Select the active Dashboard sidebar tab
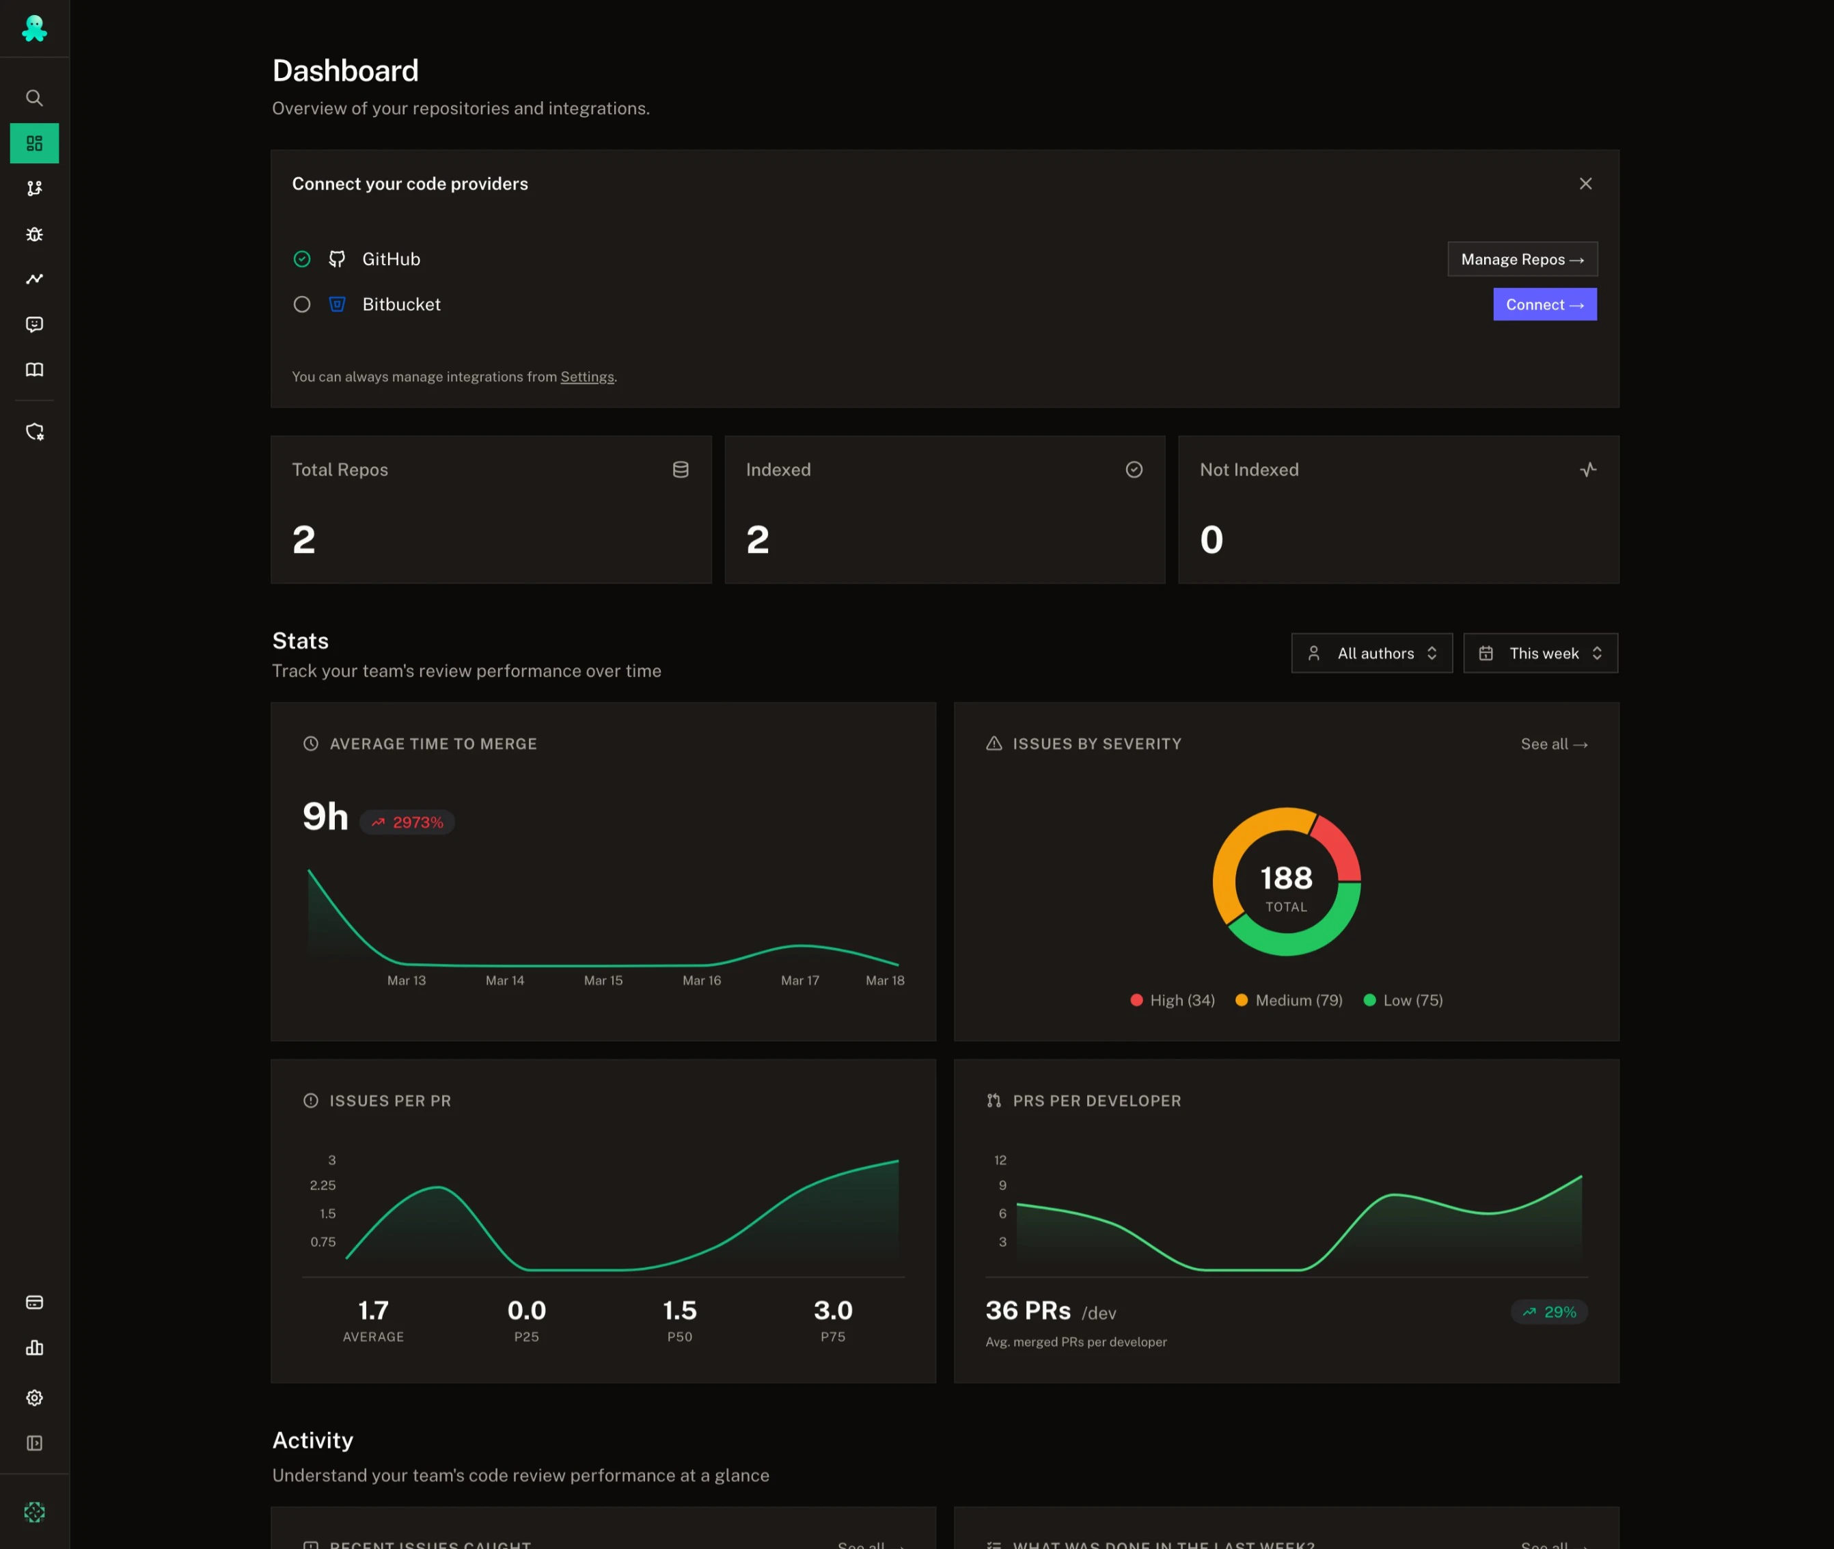Screen dimensions: 1834x1549 point(34,143)
